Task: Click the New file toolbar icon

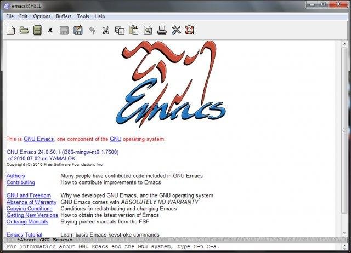Action: (10, 30)
